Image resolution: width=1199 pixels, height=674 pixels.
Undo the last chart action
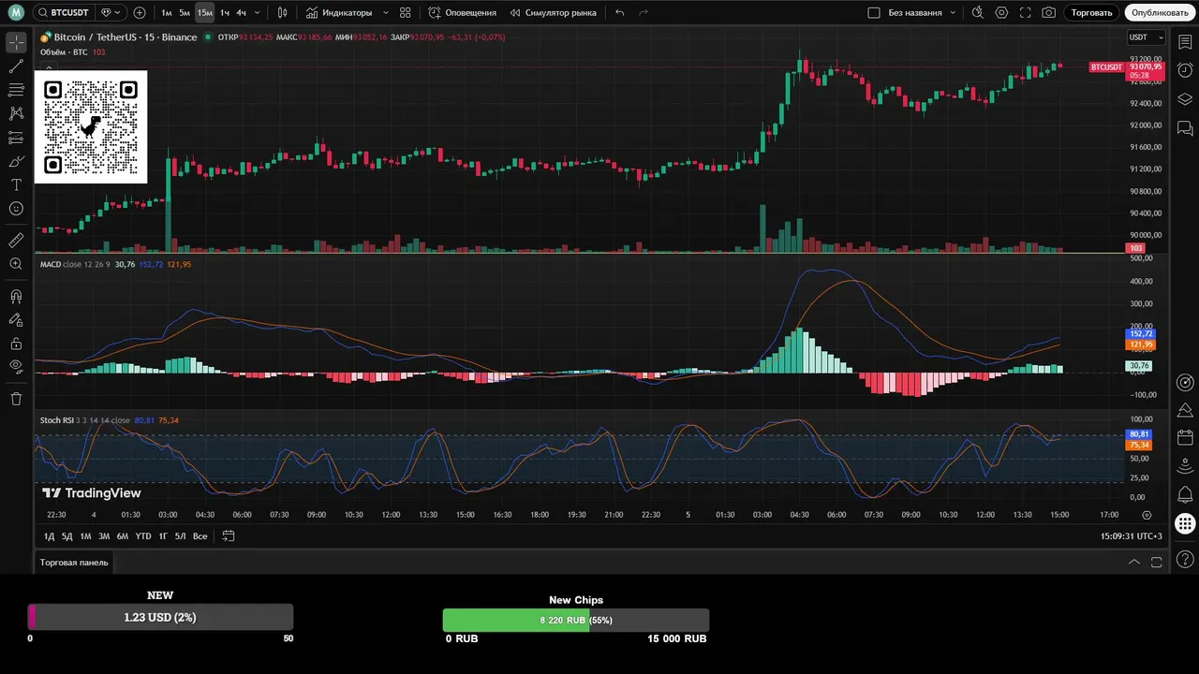pyautogui.click(x=619, y=13)
